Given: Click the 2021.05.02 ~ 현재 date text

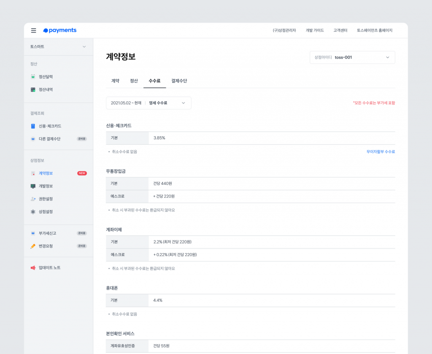Looking at the screenshot, I should click(x=126, y=103).
